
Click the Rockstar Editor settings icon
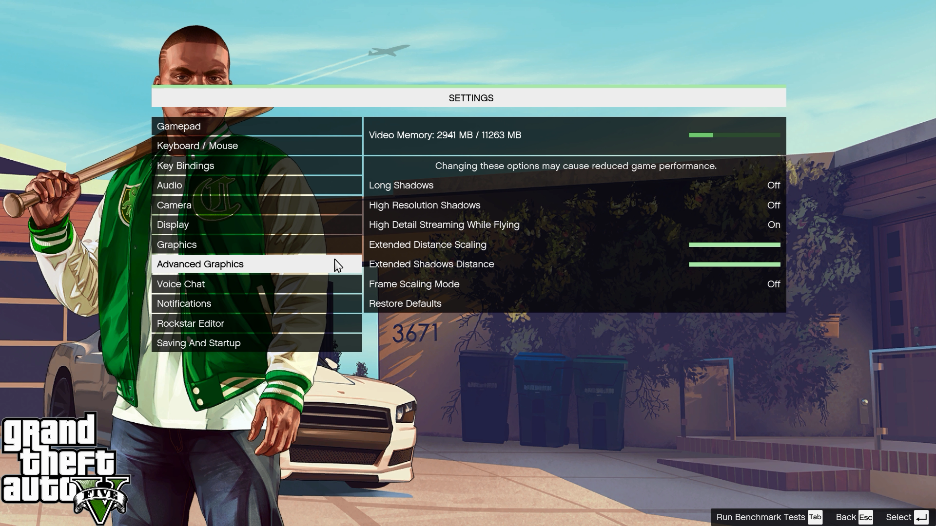[x=190, y=323]
